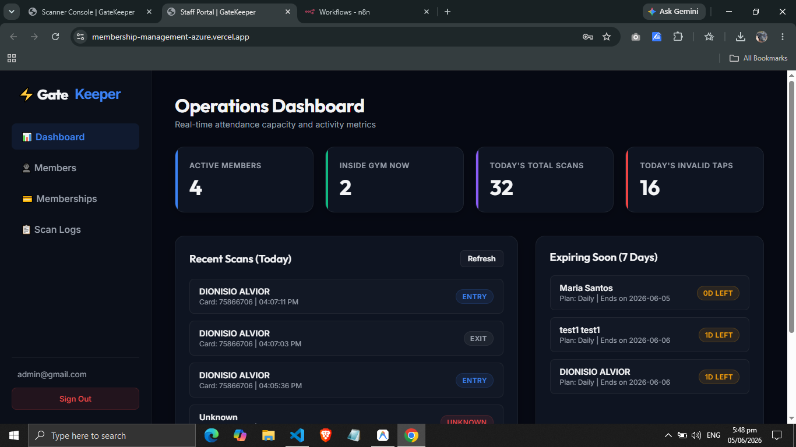
Task: Open Brave browser from taskbar
Action: click(325, 435)
